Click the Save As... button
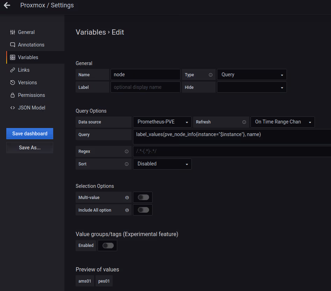331x291 pixels. pos(30,148)
